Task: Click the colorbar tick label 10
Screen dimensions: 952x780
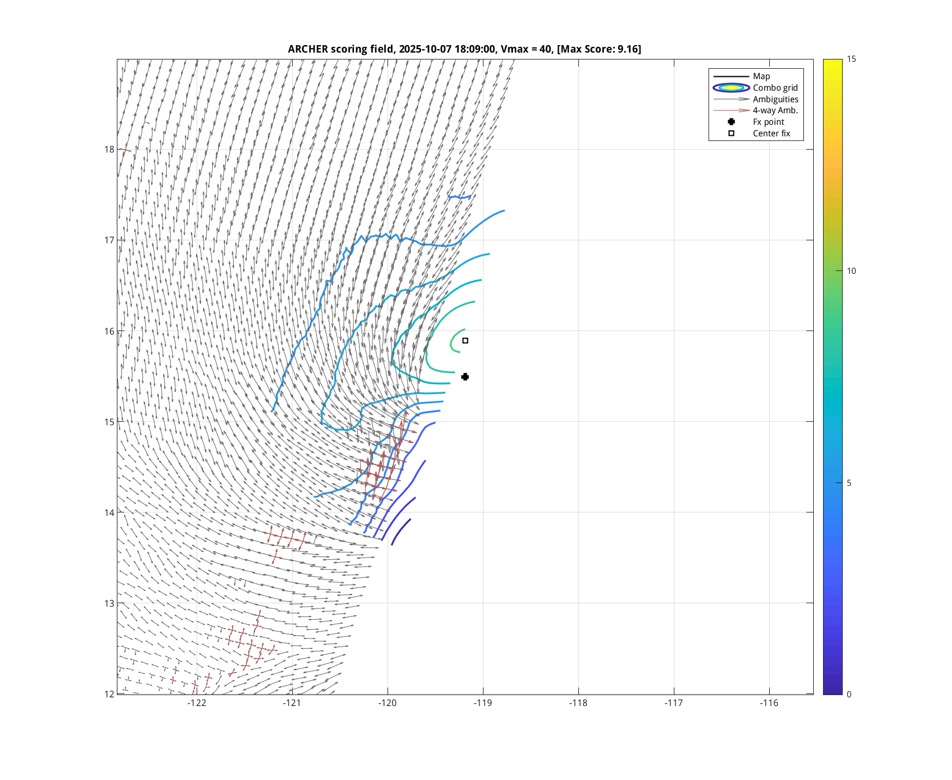Action: pyautogui.click(x=851, y=271)
